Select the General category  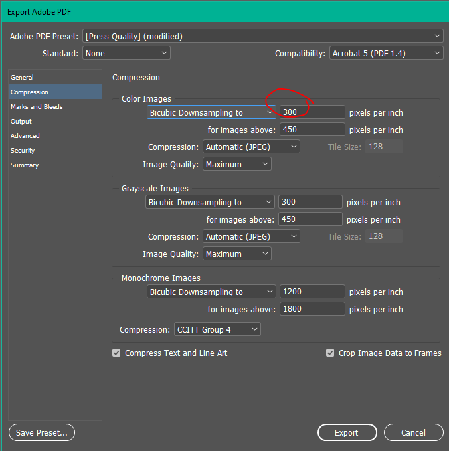point(22,78)
